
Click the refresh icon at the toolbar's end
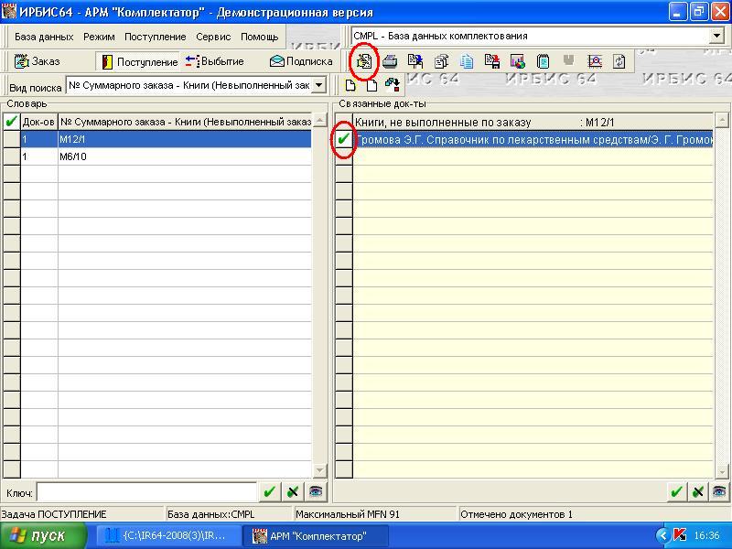click(619, 61)
